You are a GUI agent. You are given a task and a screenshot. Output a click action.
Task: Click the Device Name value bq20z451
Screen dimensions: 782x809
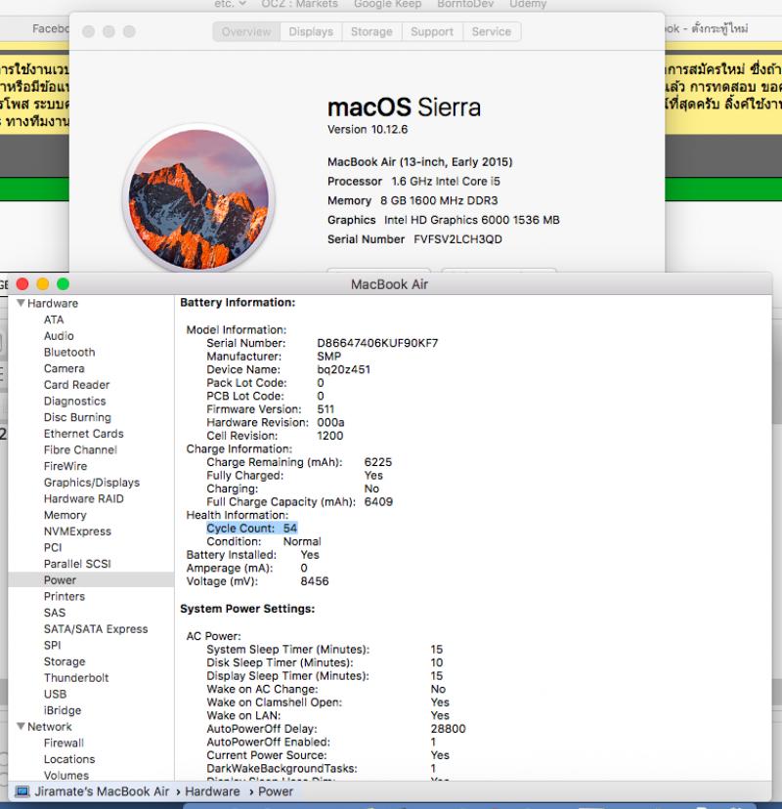(344, 369)
